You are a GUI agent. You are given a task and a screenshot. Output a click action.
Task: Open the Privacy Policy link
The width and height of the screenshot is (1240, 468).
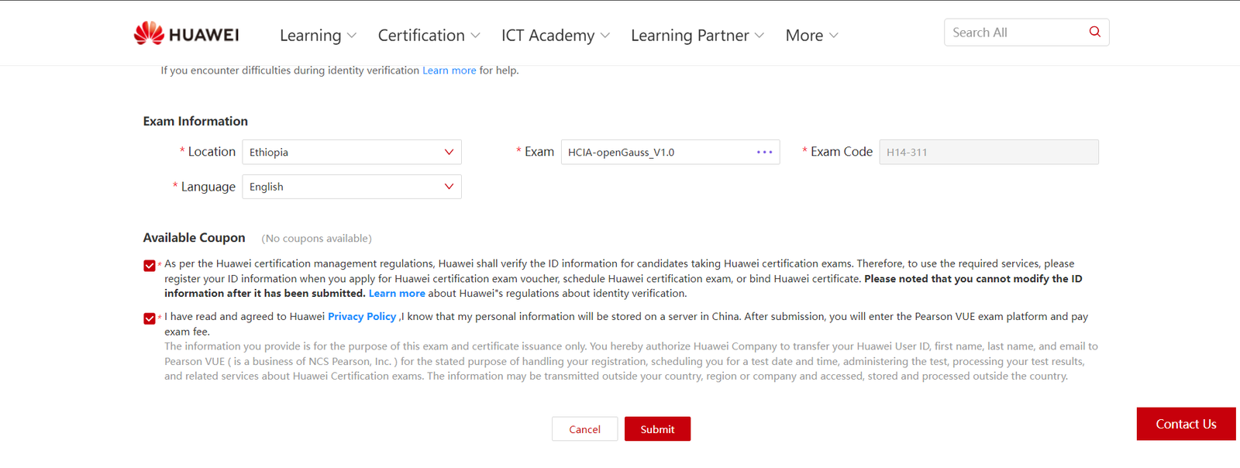coord(362,316)
